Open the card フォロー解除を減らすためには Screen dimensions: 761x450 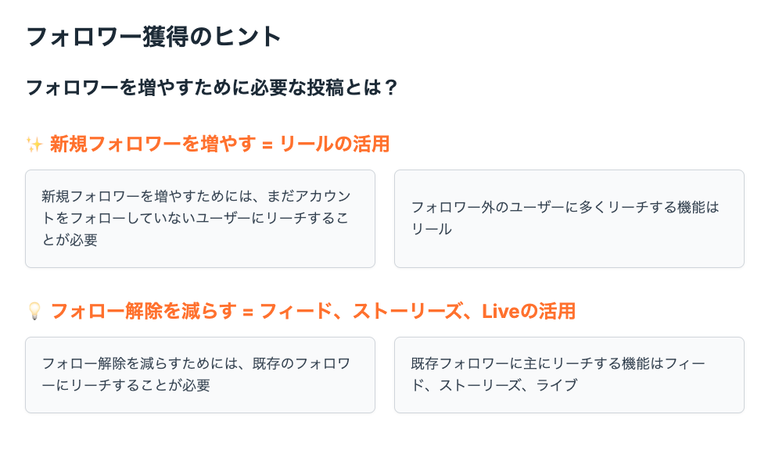(200, 375)
